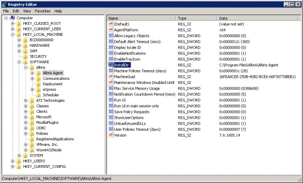The height and width of the screenshot is (183, 303).
Task: Click the Display locale ID DWORD icon
Action: 111,47
